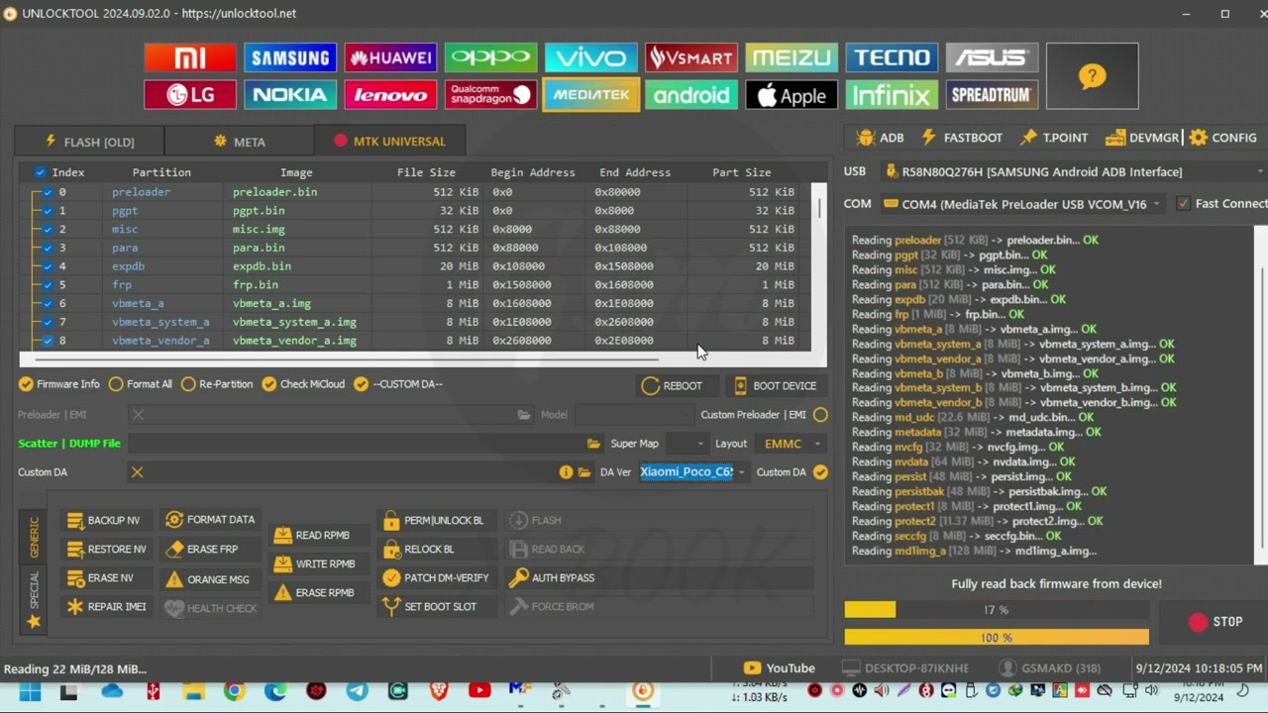Open the Infinix brand module
Image resolution: width=1268 pixels, height=713 pixels.
tap(892, 95)
